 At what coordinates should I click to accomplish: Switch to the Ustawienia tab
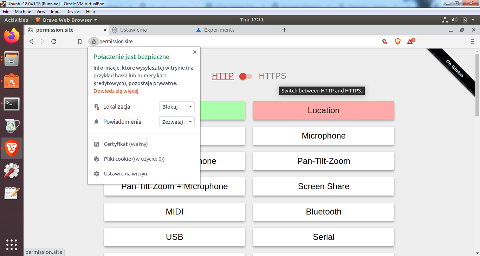(151, 30)
